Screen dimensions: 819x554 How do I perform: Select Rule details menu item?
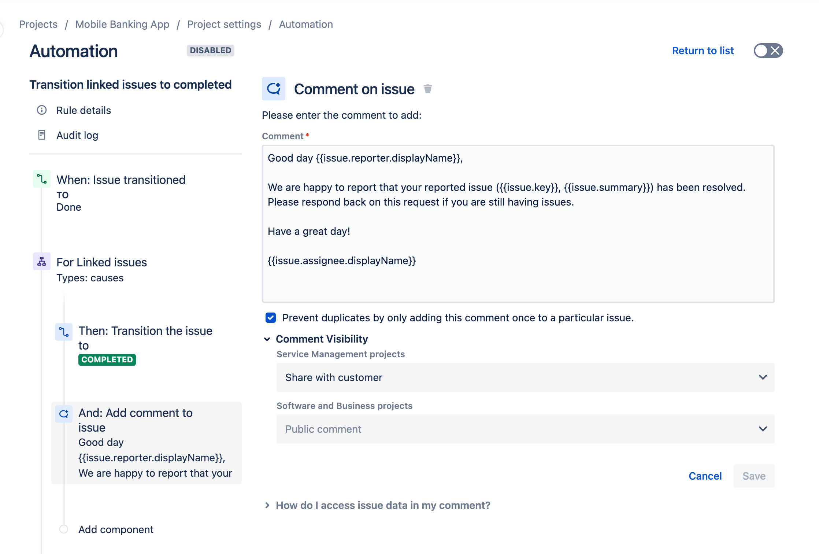(x=84, y=110)
